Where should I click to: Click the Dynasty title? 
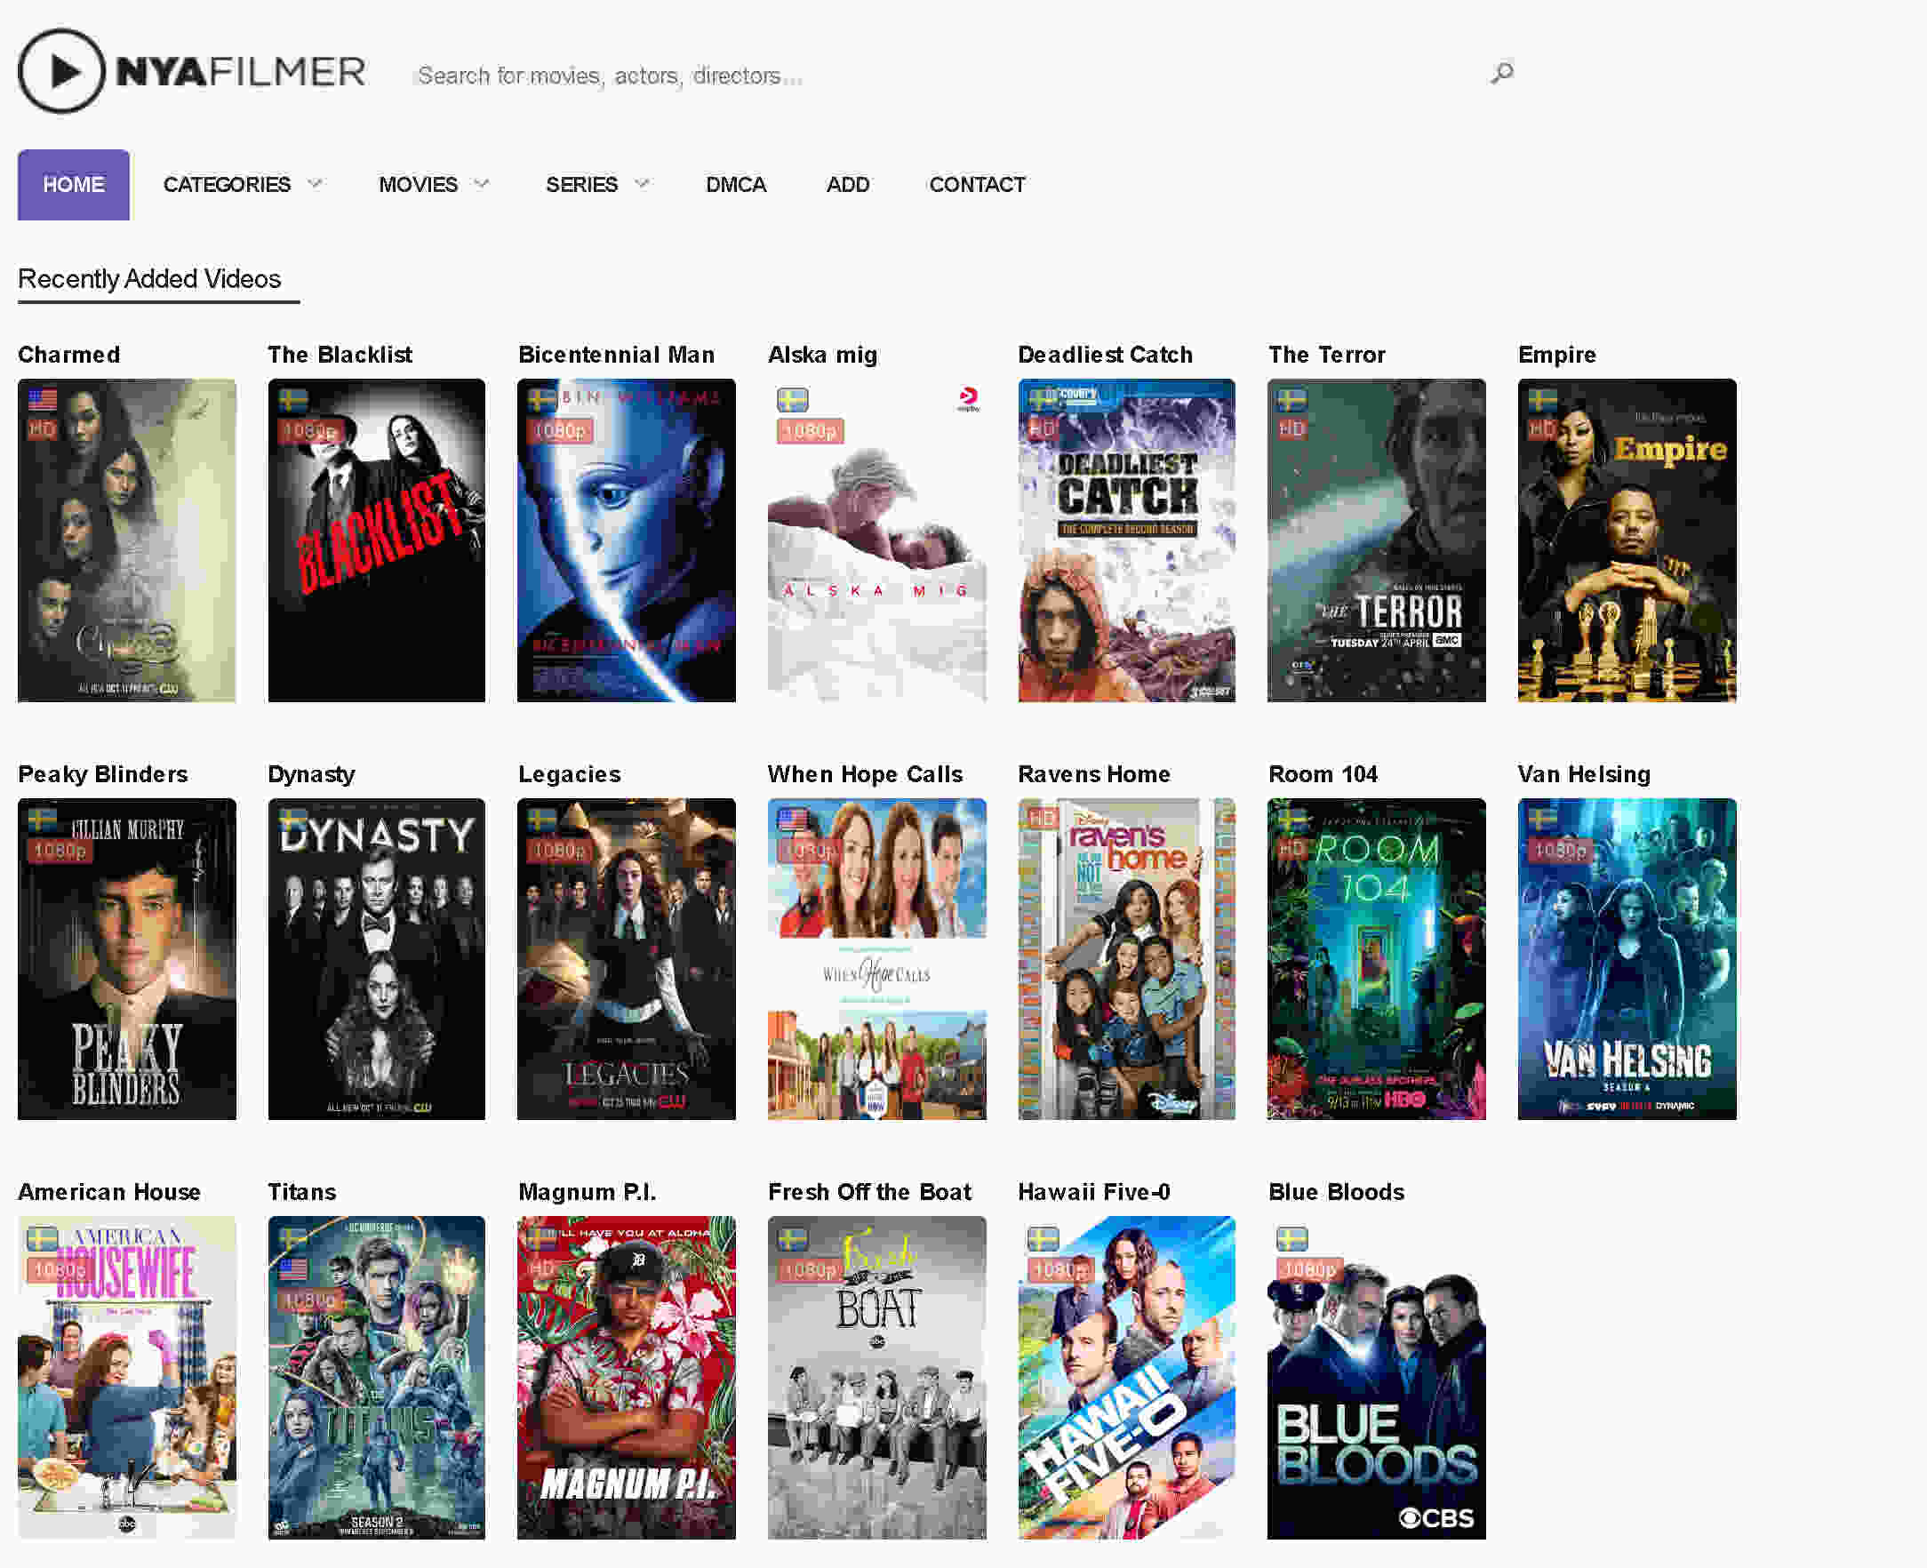311,774
